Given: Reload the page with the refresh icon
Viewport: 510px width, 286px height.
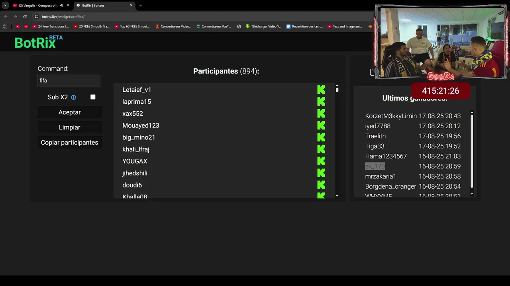Looking at the screenshot, I should point(25,17).
